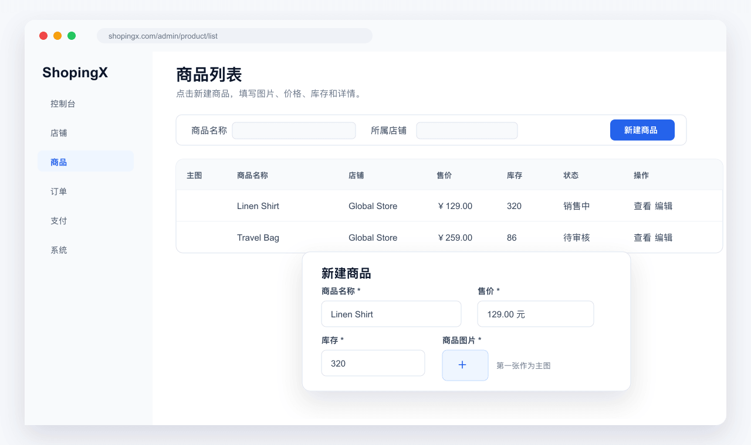Focus the 所属店铺 filter field
751x445 pixels.
[x=467, y=131]
